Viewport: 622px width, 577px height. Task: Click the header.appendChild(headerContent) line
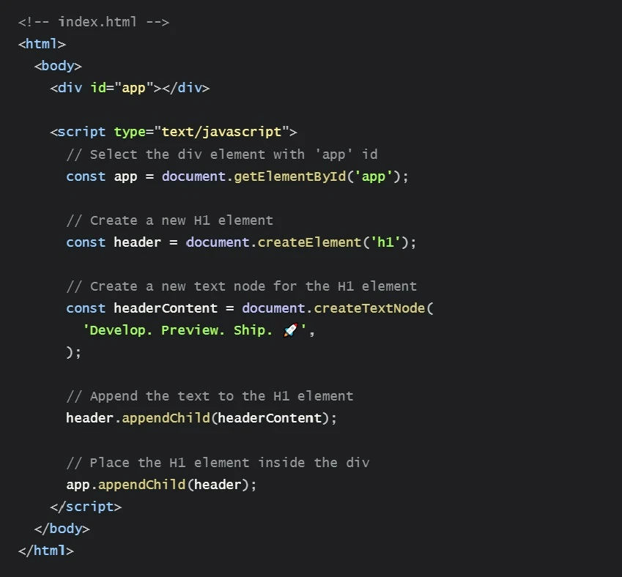pyautogui.click(x=201, y=418)
